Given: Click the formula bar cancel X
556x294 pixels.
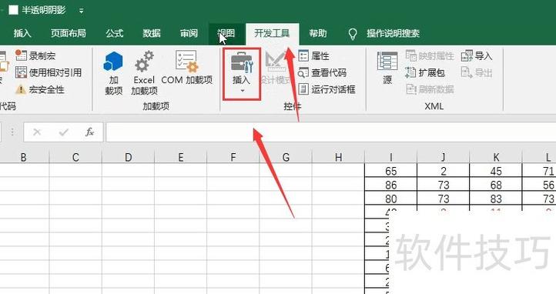Looking at the screenshot, I should (37, 132).
